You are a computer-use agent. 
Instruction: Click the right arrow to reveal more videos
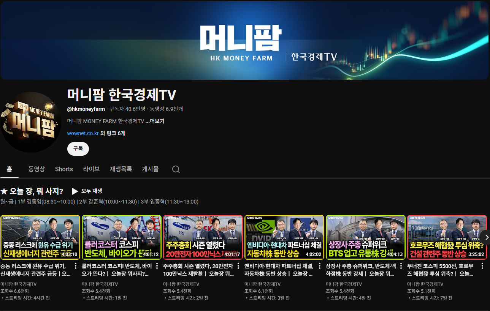(x=487, y=237)
